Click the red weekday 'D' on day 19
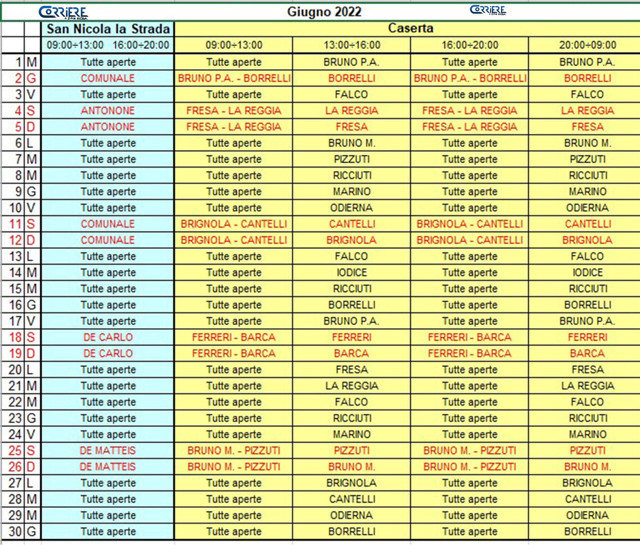 coord(31,354)
